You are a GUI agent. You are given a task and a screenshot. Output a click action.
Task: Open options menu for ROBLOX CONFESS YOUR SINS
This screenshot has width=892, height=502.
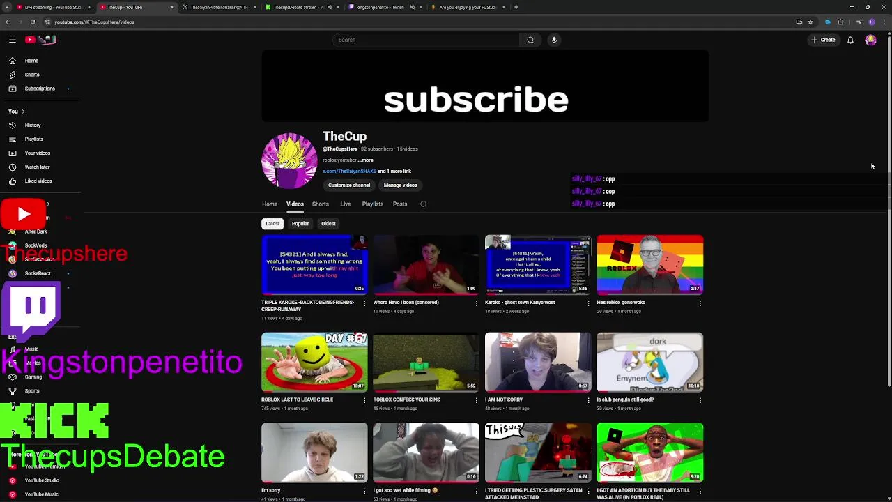point(477,401)
